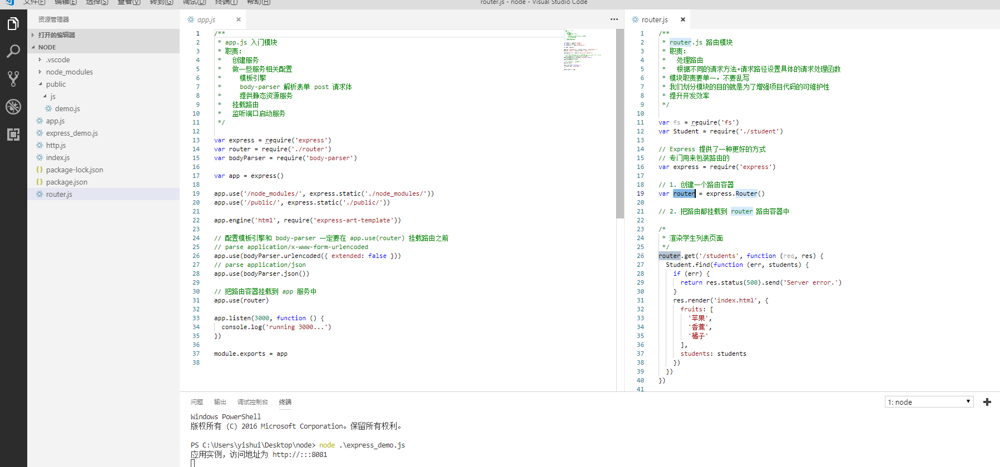Open demo.js in the file tree
The width and height of the screenshot is (1000, 467).
pyautogui.click(x=103, y=108)
